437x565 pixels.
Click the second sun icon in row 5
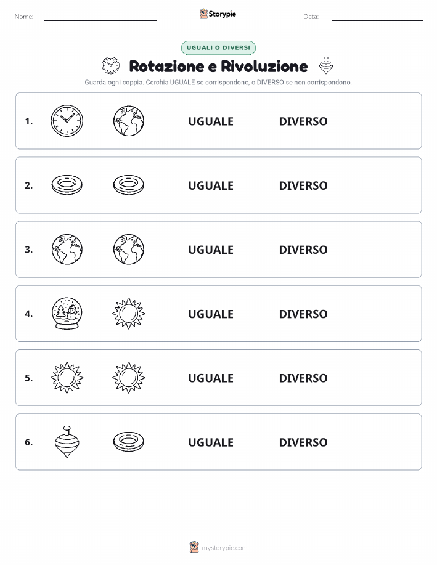(129, 378)
